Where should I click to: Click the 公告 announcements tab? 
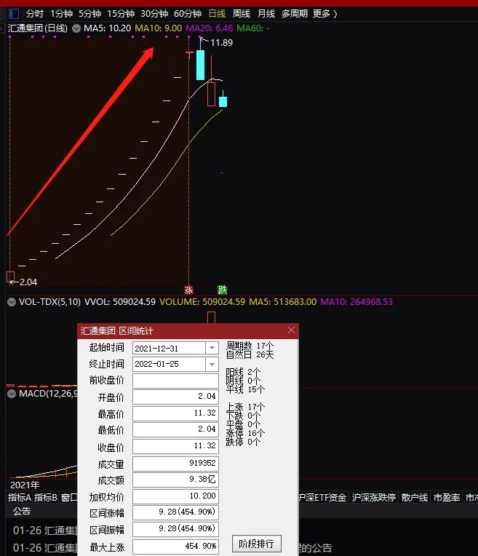(22, 511)
